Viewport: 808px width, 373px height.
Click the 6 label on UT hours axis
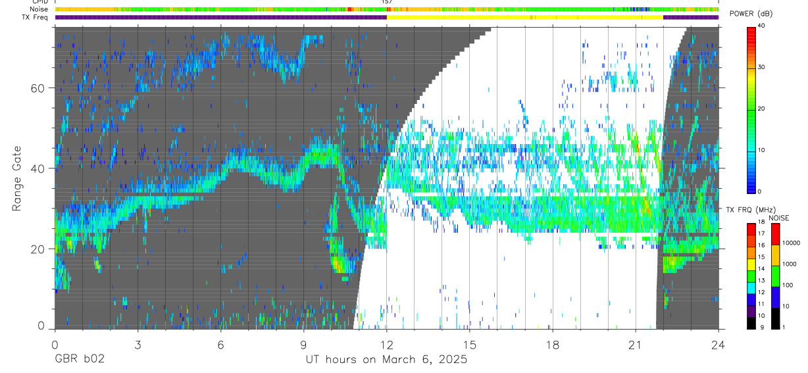point(220,345)
